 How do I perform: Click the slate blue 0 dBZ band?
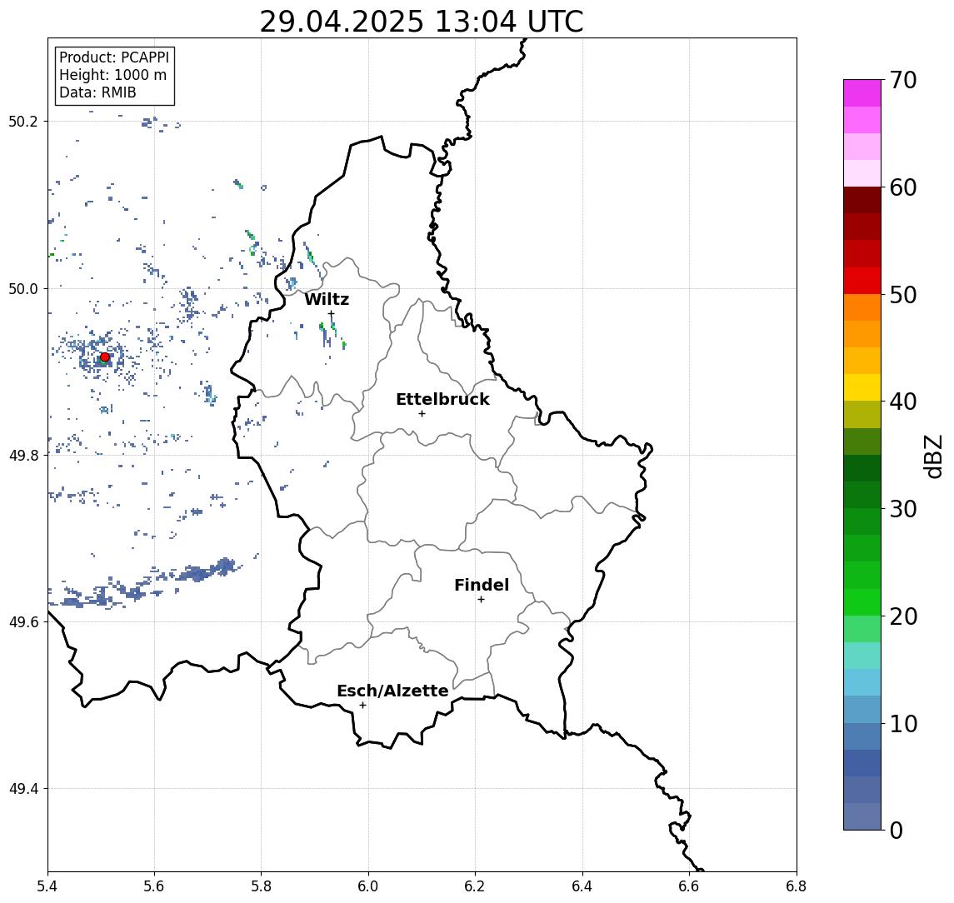(862, 816)
